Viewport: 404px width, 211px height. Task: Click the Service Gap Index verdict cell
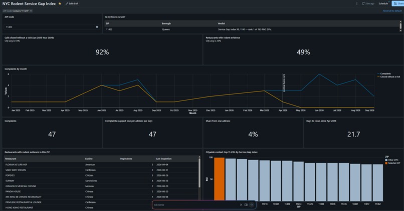pos(245,29)
